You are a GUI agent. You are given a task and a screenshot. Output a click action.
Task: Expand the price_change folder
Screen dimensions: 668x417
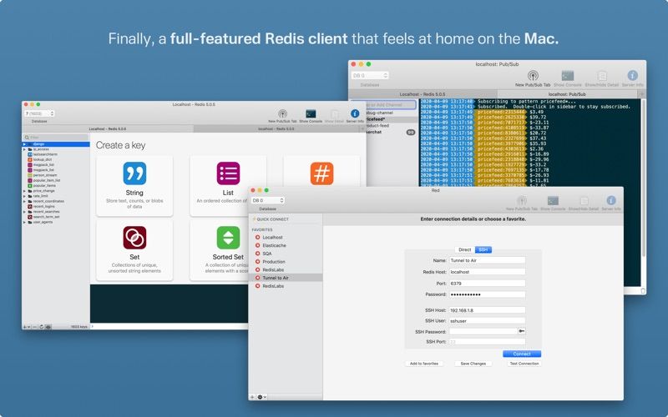(24, 191)
